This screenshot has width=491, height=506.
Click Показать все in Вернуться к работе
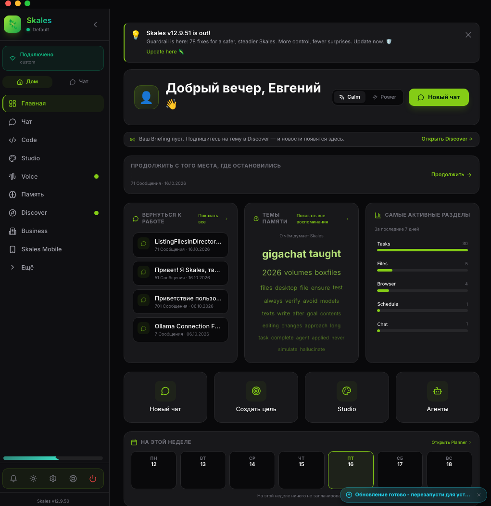(213, 219)
